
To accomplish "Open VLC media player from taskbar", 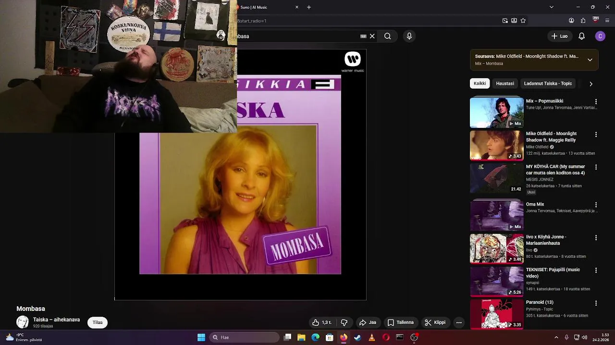I will [371, 337].
